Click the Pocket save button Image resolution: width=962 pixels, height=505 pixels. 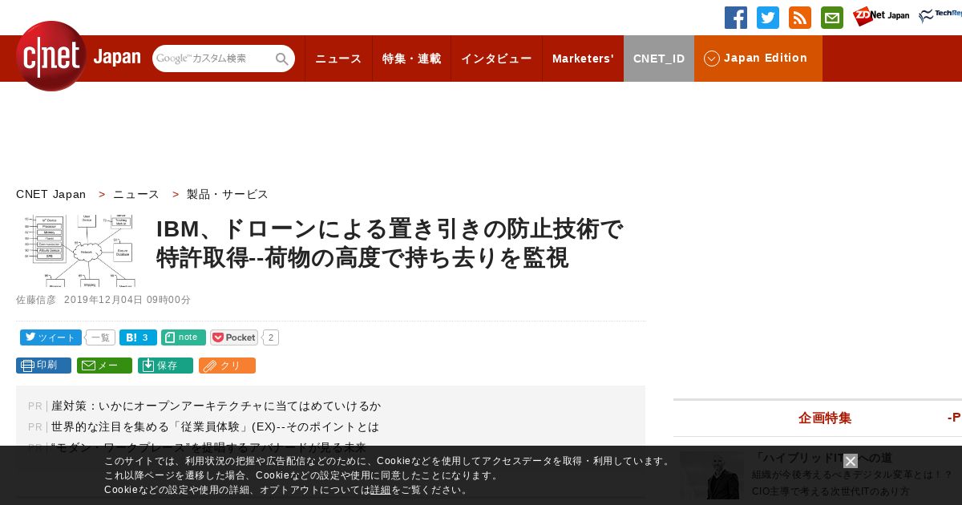point(234,337)
